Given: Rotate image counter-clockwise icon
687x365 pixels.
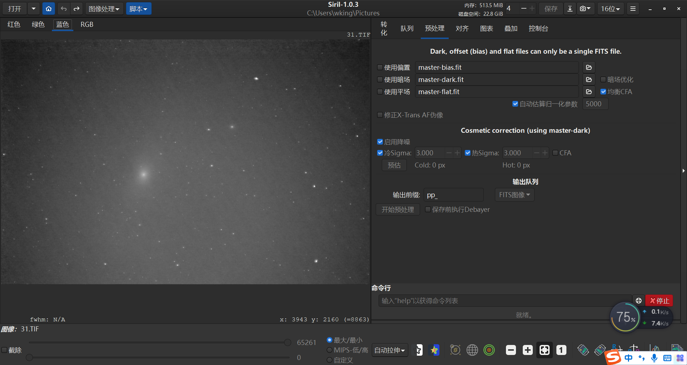Looking at the screenshot, I should [x=583, y=350].
